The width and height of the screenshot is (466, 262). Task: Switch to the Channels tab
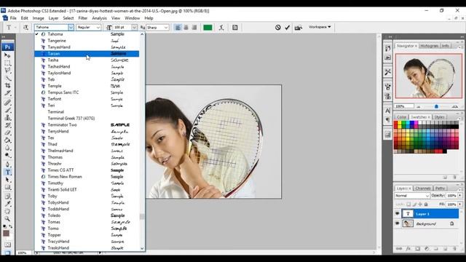422,188
